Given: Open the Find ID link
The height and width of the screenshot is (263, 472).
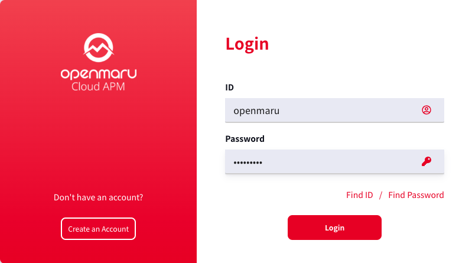Looking at the screenshot, I should [x=359, y=195].
